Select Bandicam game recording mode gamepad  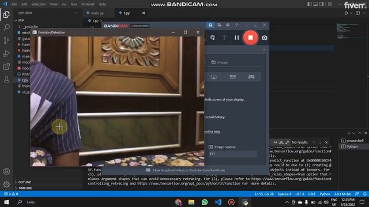pyautogui.click(x=251, y=76)
